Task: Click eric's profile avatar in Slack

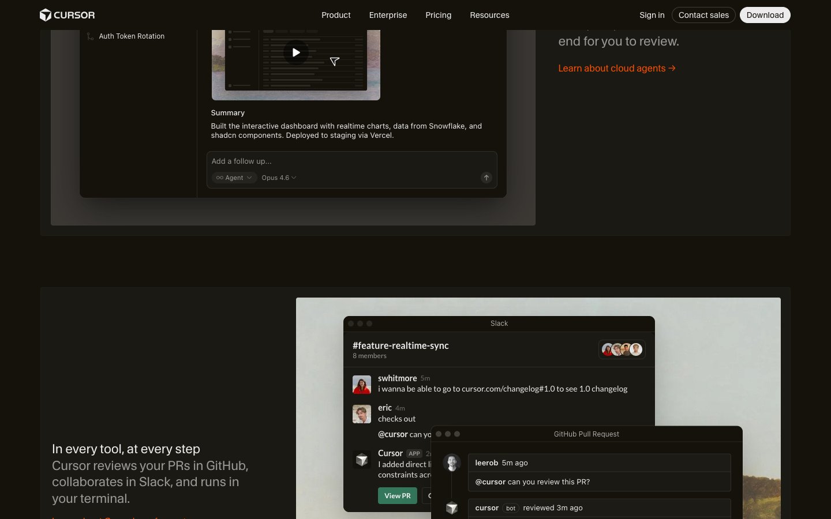Action: point(362,414)
